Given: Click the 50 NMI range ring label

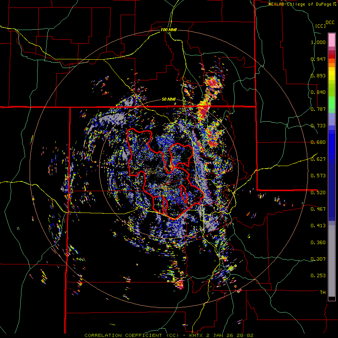Looking at the screenshot, I should 169,100.
